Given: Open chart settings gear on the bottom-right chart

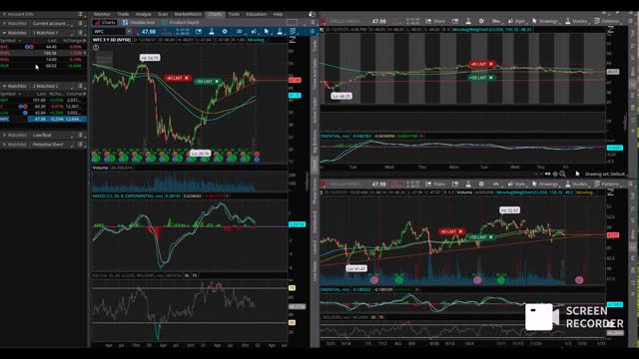Looking at the screenshot, I should click(x=481, y=183).
